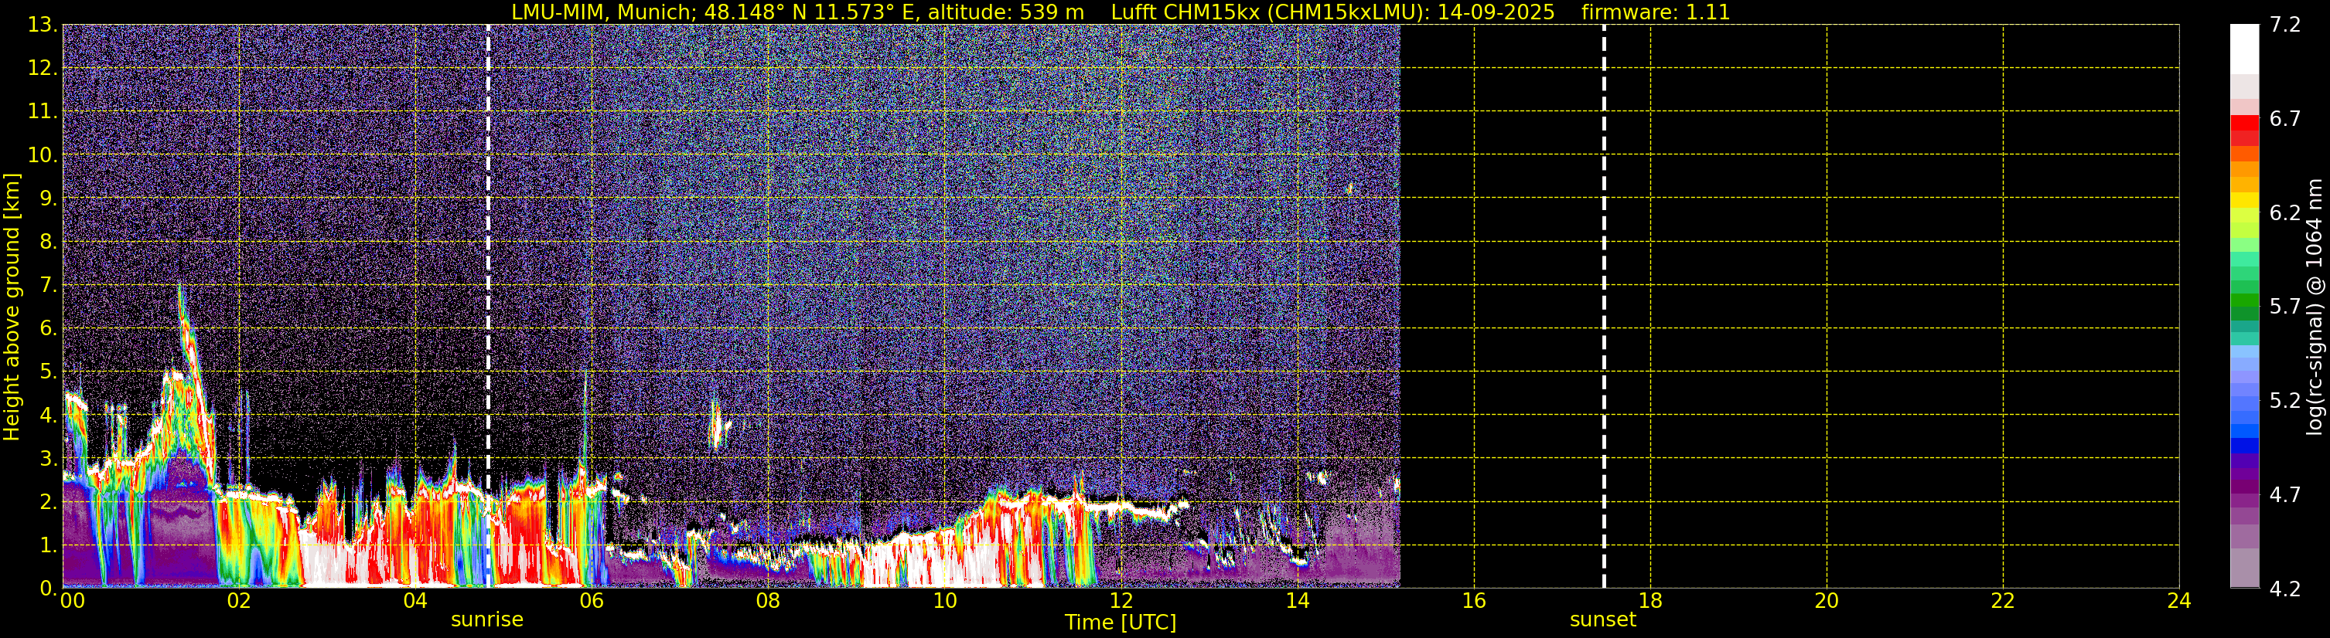The width and height of the screenshot is (2330, 638).
Task: Click the 'altitude: 539 m' text in title
Action: 1006,12
